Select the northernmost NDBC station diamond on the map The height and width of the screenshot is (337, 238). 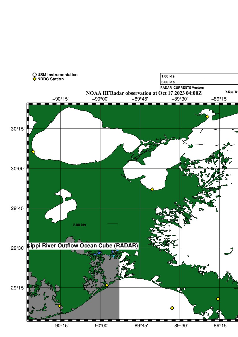tap(207, 117)
